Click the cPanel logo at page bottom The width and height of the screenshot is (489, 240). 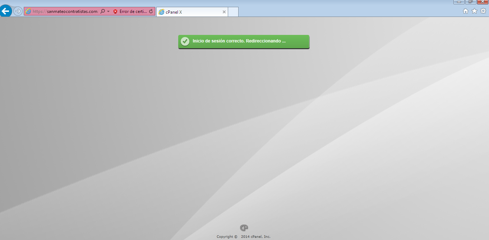(x=245, y=227)
